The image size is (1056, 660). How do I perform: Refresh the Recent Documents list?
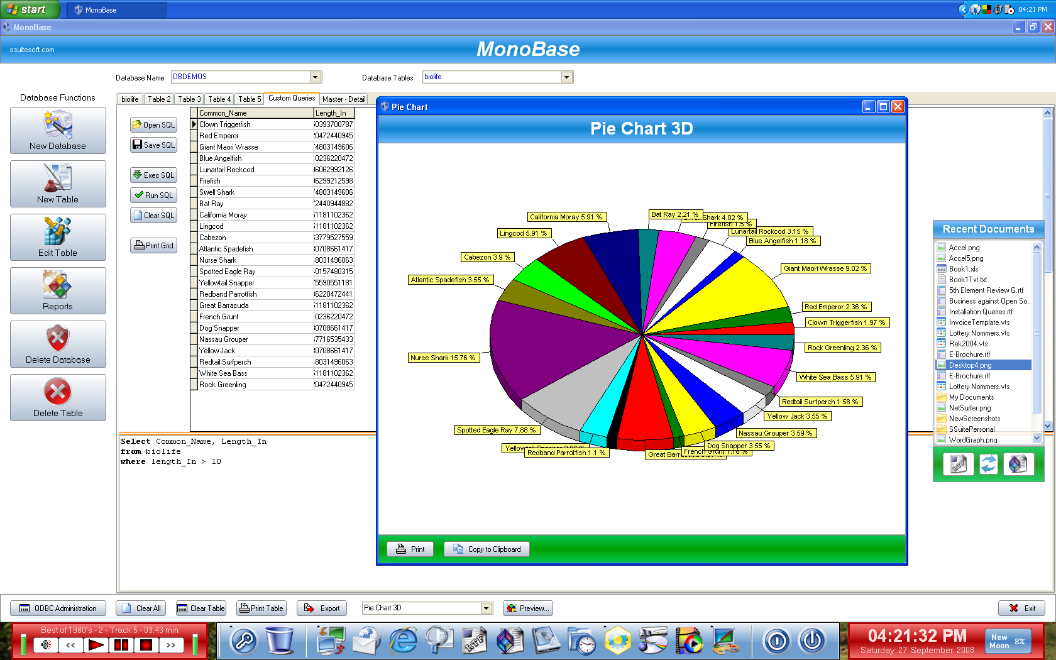[x=988, y=465]
